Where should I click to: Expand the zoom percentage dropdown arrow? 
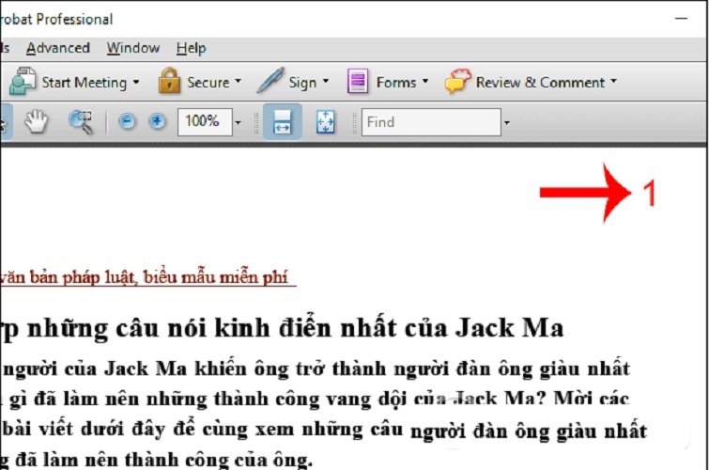click(239, 122)
